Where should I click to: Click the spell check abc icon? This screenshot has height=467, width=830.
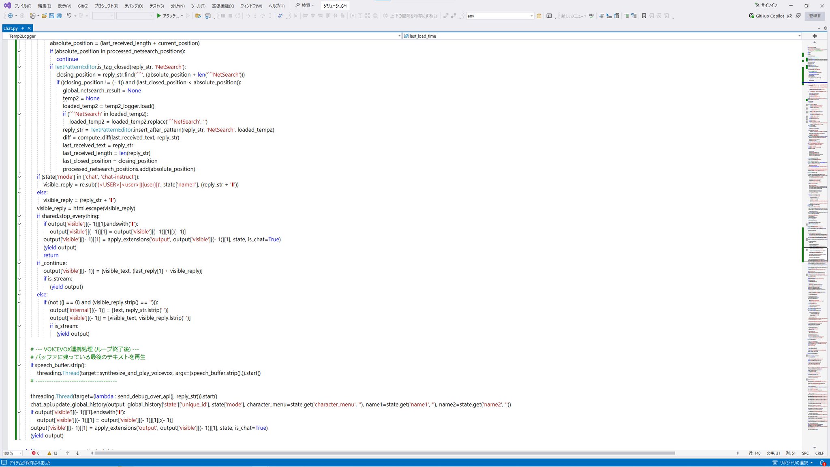click(x=591, y=16)
